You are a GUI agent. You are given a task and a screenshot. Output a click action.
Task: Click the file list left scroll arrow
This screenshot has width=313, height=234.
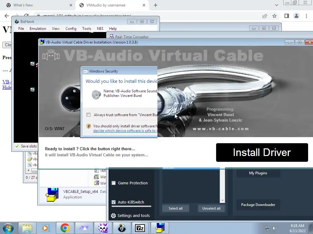tap(28, 171)
